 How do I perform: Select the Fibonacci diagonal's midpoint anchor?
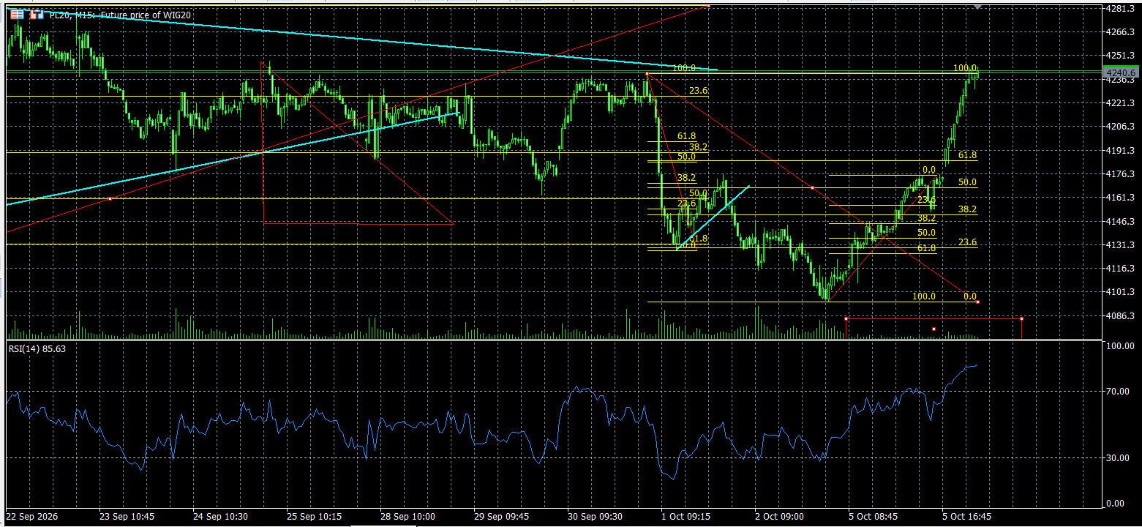coord(813,188)
